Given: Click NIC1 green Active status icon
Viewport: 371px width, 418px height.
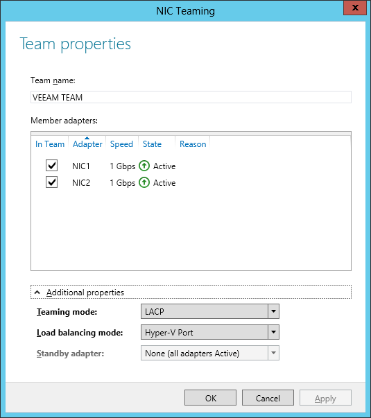Looking at the screenshot, I should point(144,166).
